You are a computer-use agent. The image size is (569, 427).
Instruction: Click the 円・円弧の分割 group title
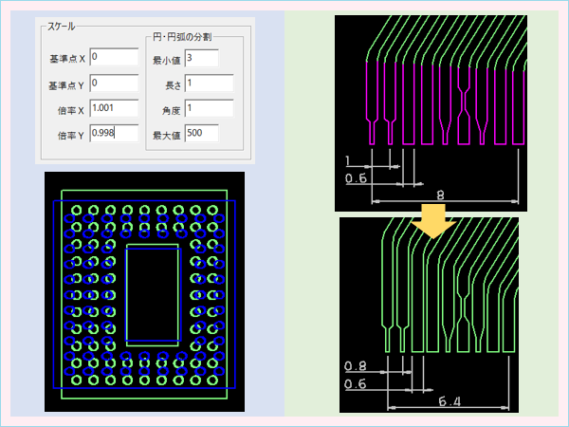click(182, 36)
